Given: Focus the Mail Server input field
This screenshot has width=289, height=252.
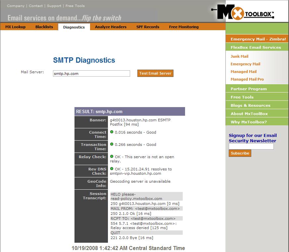Looking at the screenshot, I should (91, 74).
